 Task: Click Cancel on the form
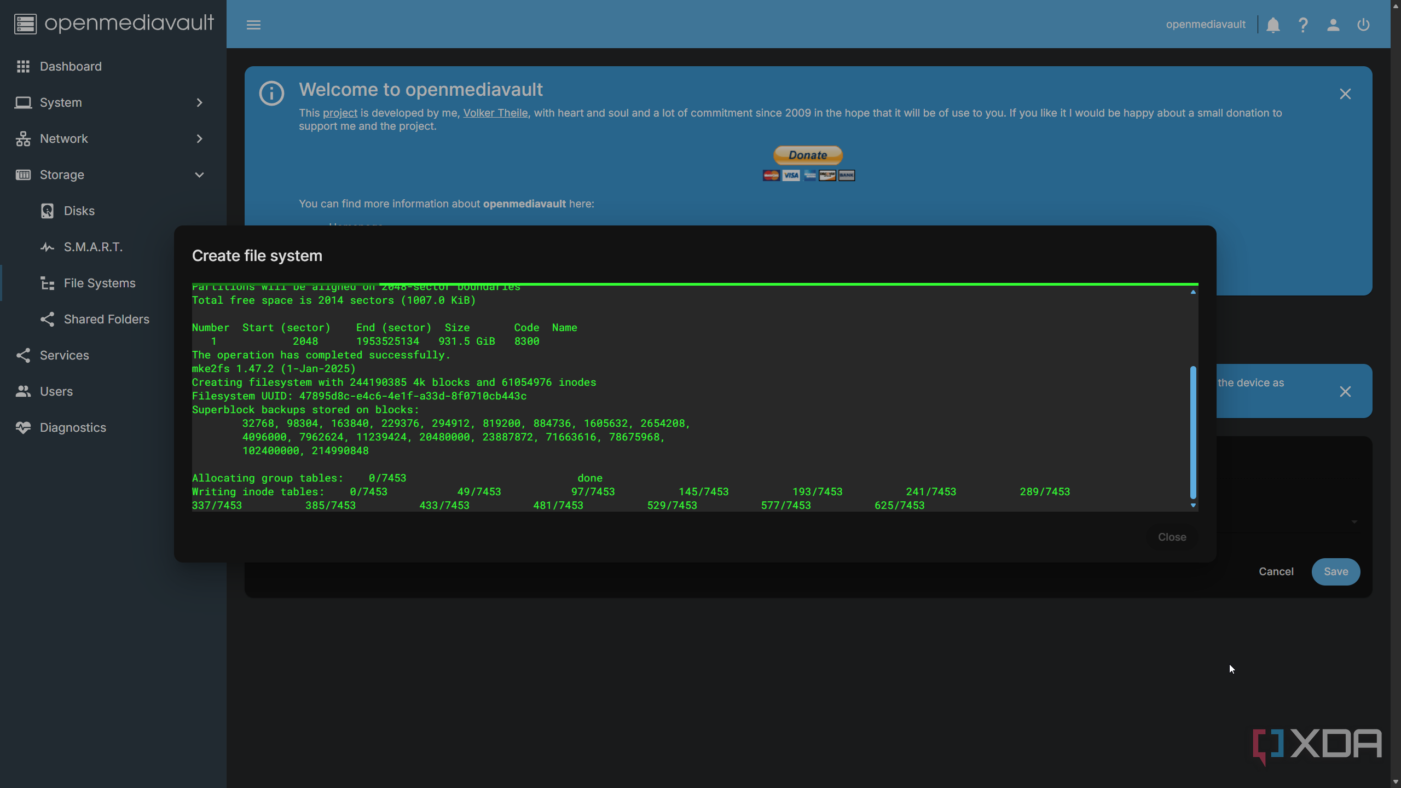[1276, 571]
